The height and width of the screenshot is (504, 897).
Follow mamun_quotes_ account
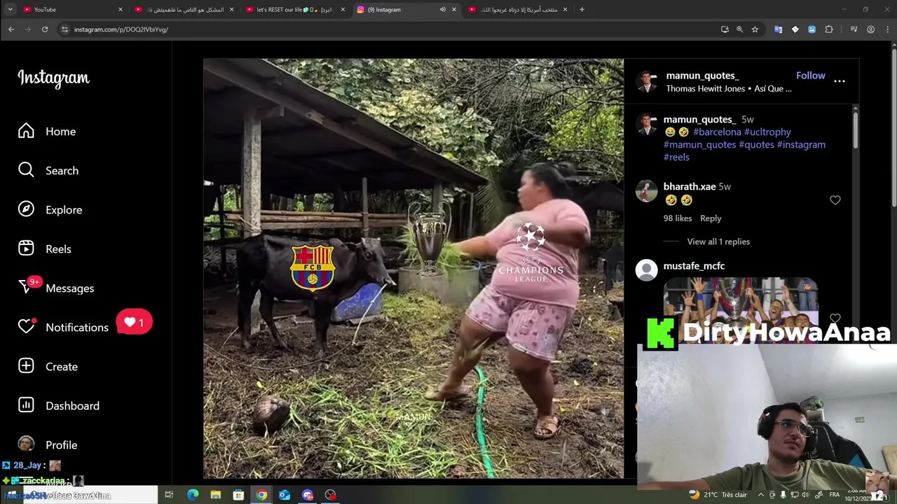click(x=811, y=76)
